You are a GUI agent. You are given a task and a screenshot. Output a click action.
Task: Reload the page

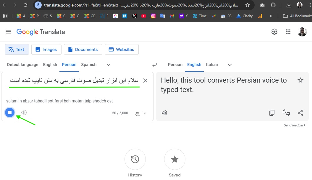click(x=25, y=5)
